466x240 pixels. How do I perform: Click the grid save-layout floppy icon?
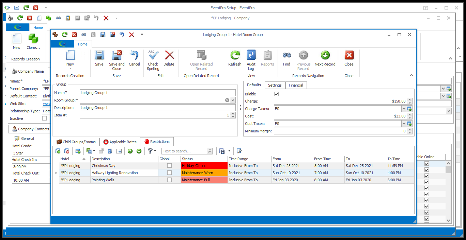(x=222, y=151)
